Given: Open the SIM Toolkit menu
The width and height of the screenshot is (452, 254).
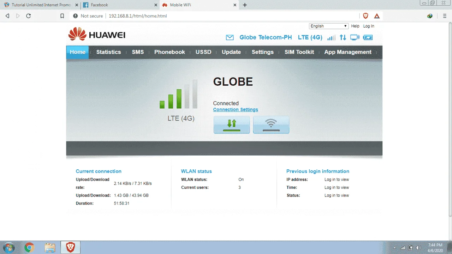Looking at the screenshot, I should pyautogui.click(x=299, y=52).
